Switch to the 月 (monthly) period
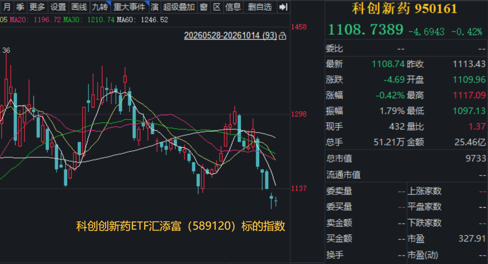This screenshot has height=264, width=488. 7,7
